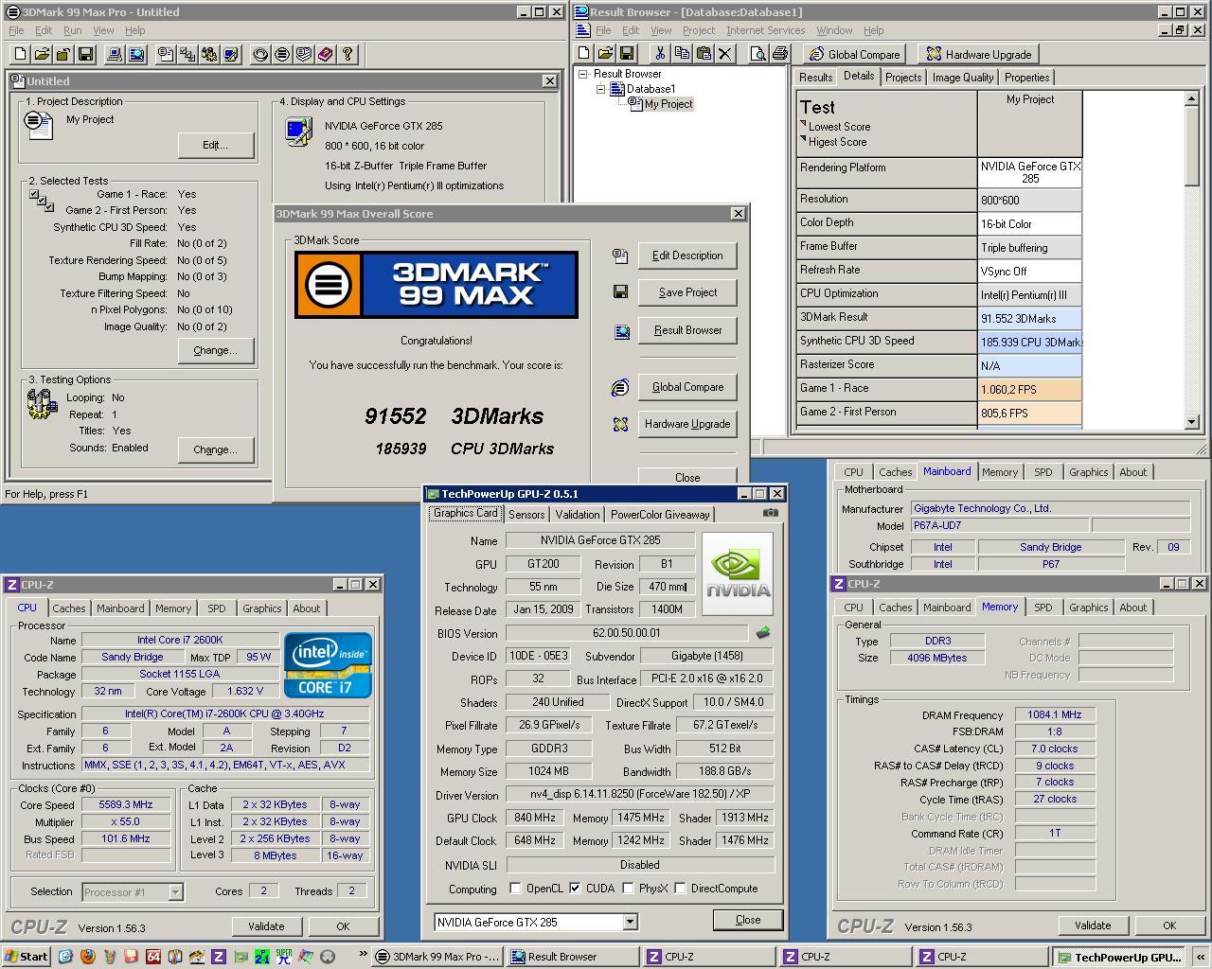Click the SUPER PI icon in quick launch
This screenshot has height=969, width=1212.
[x=283, y=957]
